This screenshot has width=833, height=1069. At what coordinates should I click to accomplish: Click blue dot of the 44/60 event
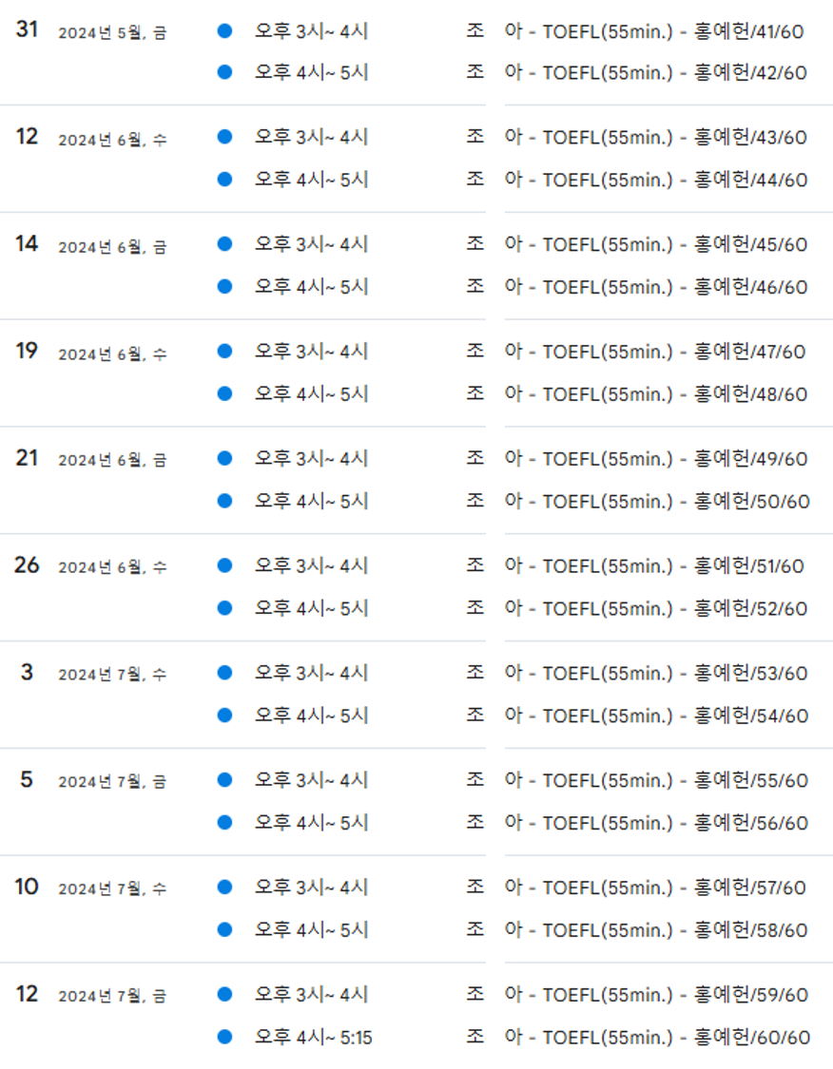click(x=224, y=180)
